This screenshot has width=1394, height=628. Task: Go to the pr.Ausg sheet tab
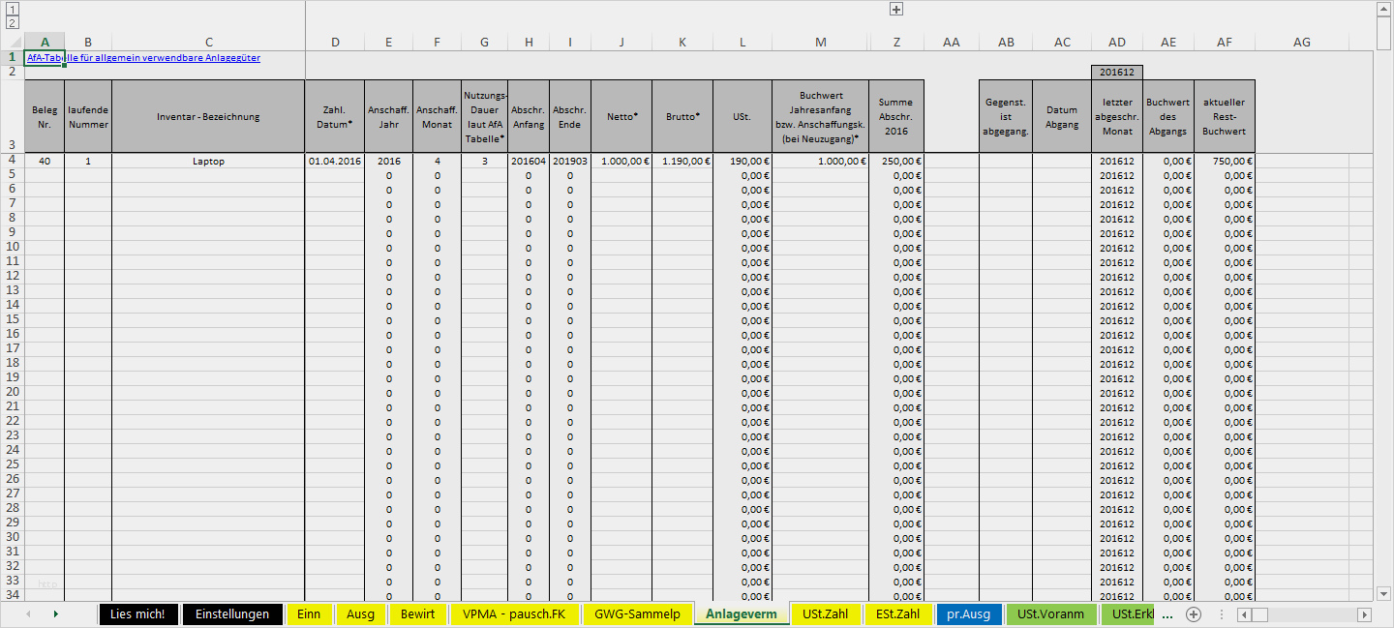(969, 614)
